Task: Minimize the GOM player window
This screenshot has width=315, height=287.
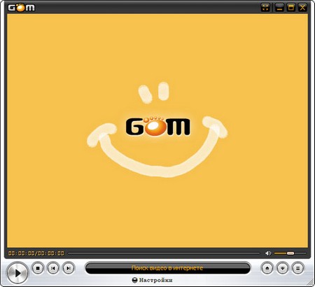Action: pyautogui.click(x=279, y=7)
